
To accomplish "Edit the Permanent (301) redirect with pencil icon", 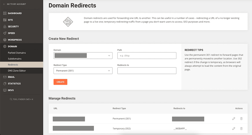I will (234, 119).
